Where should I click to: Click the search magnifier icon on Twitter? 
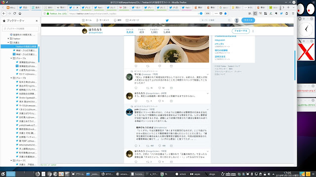coord(229,20)
